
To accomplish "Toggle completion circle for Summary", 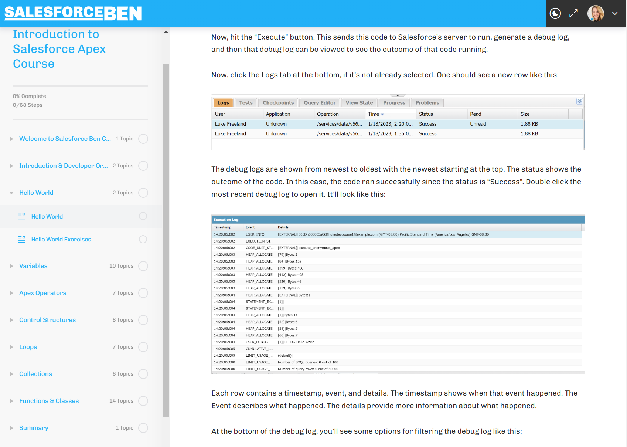I will (x=143, y=428).
